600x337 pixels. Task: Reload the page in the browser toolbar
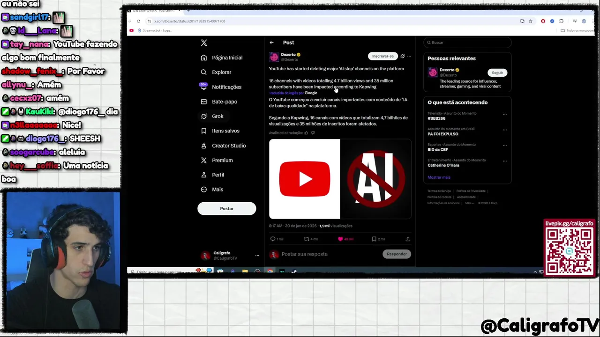(138, 21)
